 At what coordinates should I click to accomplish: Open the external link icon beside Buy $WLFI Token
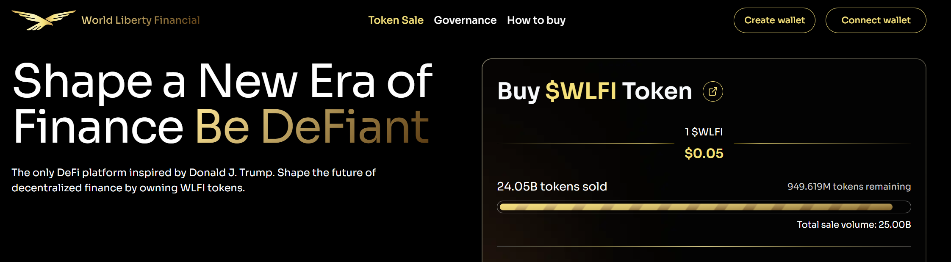(713, 91)
